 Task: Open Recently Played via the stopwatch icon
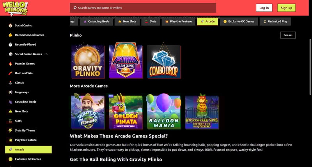11,45
